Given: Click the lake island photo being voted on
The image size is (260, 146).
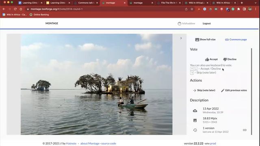Looking at the screenshot, I should [x=97, y=84].
